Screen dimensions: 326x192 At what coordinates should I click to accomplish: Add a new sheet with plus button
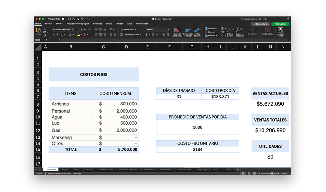coord(238,170)
